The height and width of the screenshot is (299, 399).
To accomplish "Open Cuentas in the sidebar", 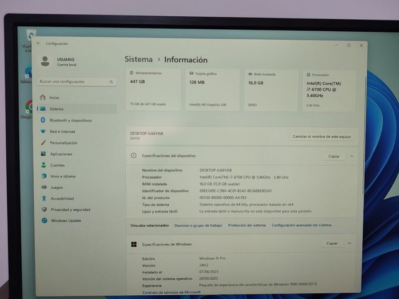I will [57, 165].
